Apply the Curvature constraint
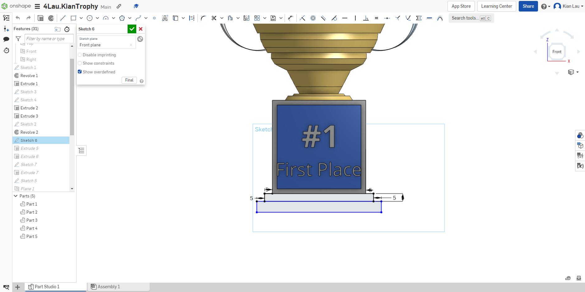Image resolution: width=585 pixels, height=292 pixels. click(440, 18)
